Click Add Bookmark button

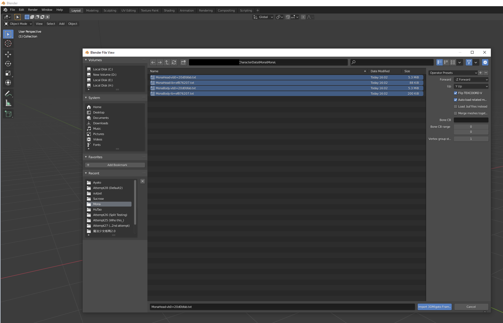pos(115,165)
